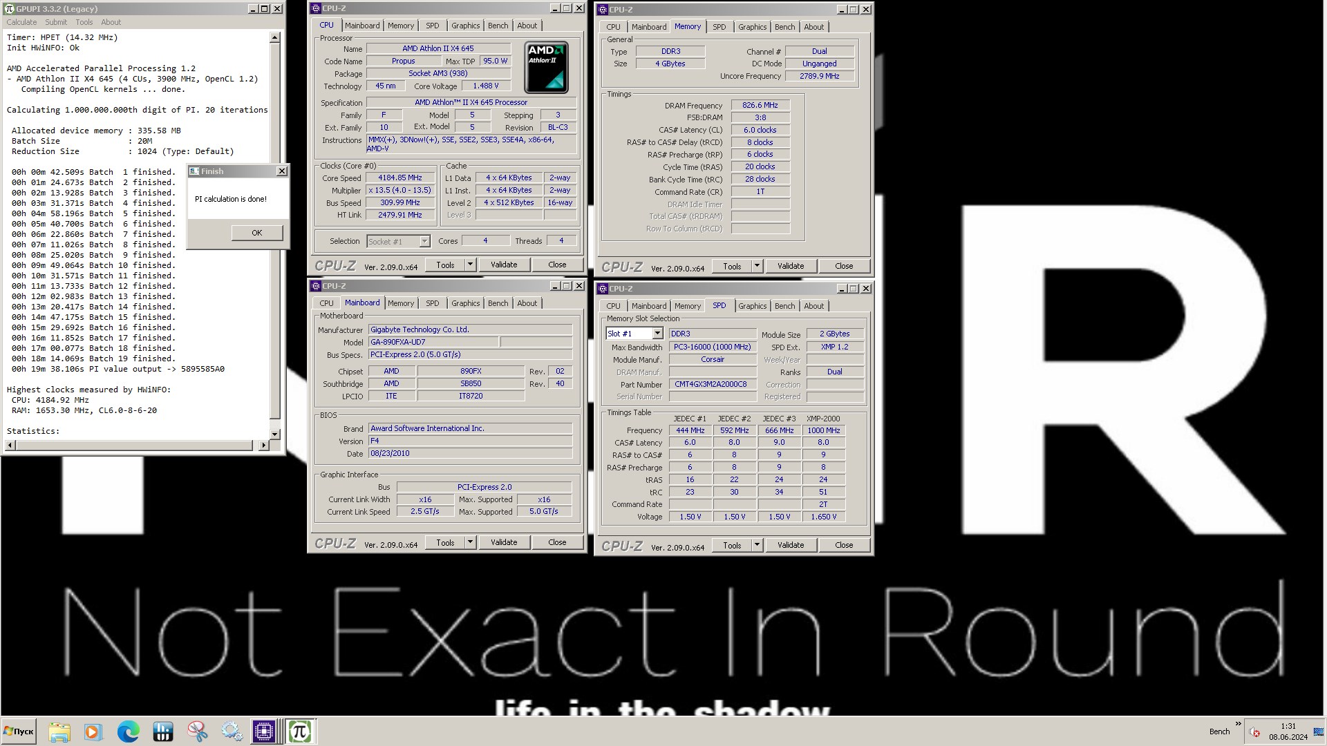Click the taskbar clock 1:31

click(x=1288, y=726)
